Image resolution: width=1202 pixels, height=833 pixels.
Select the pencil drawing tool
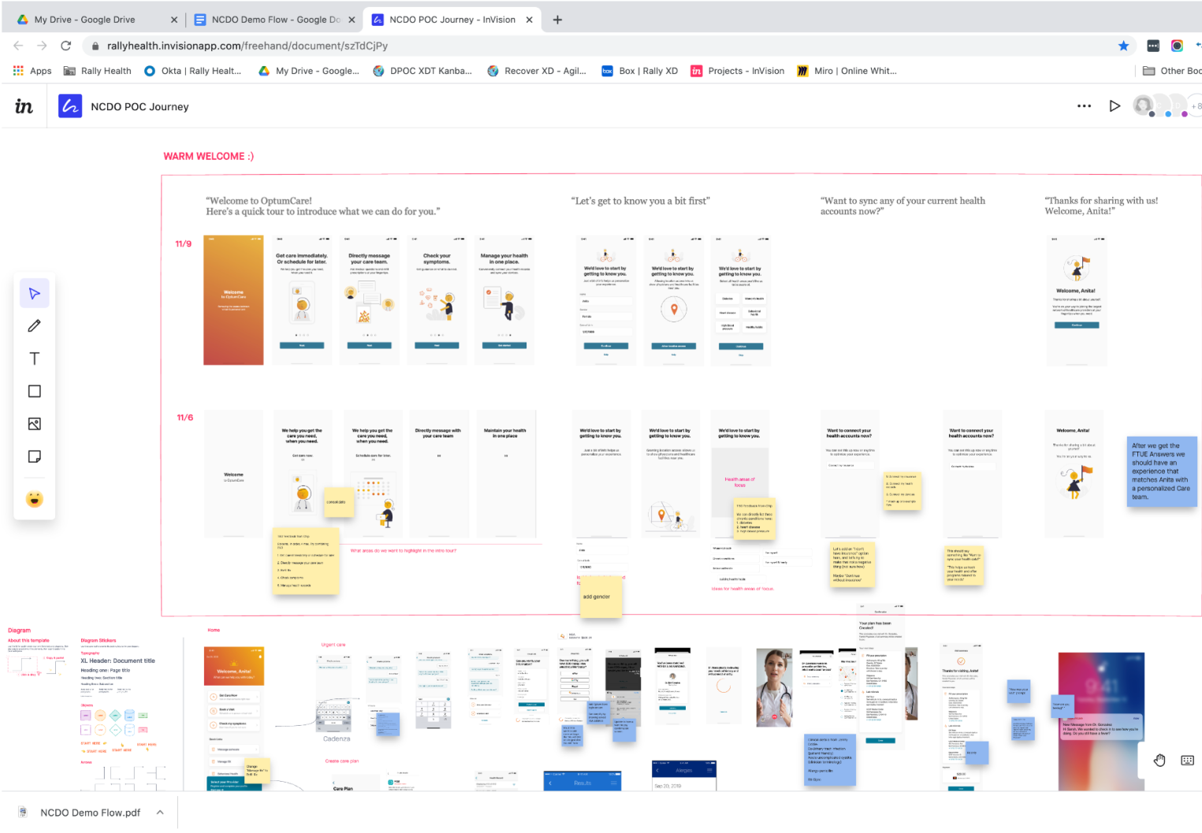pyautogui.click(x=35, y=326)
